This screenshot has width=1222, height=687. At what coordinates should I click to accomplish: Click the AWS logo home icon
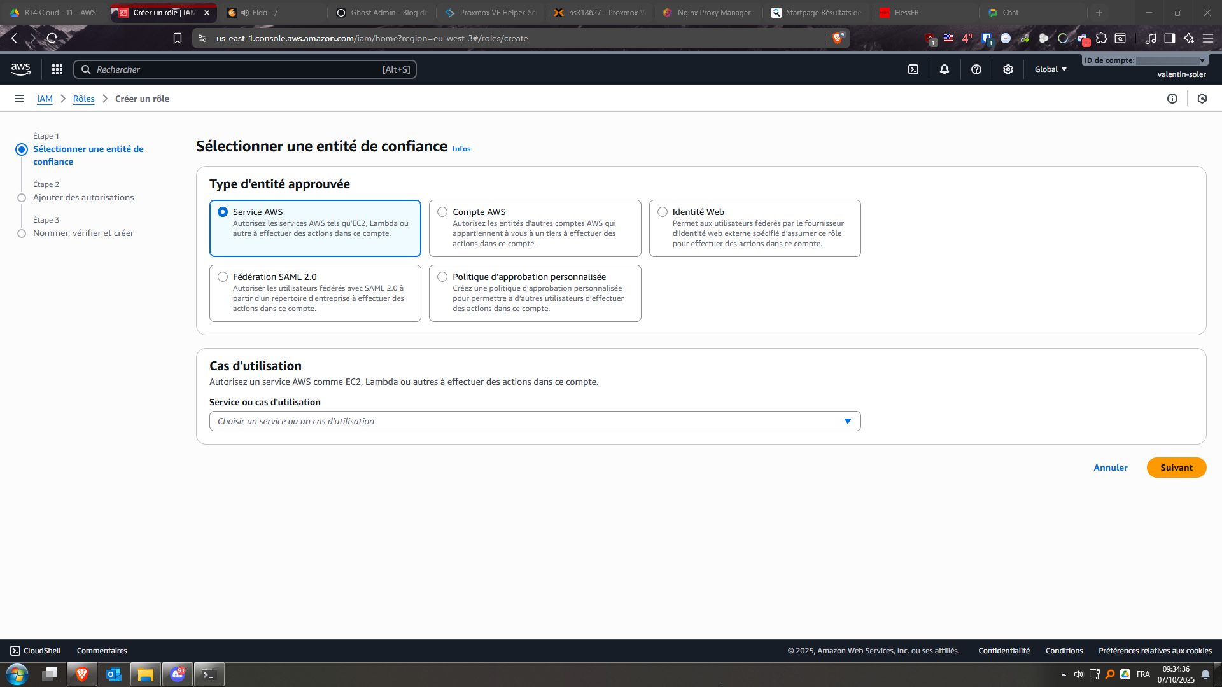[20, 69]
